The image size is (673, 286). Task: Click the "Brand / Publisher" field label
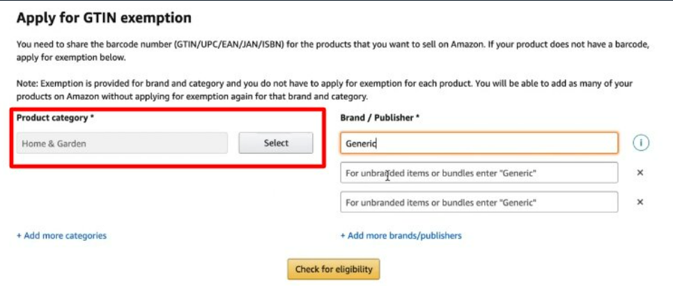click(x=376, y=118)
